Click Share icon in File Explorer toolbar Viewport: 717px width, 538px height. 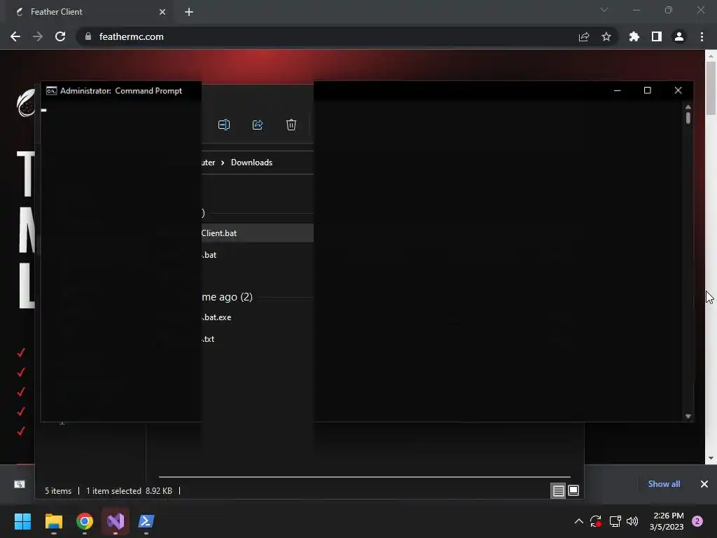pyautogui.click(x=258, y=125)
